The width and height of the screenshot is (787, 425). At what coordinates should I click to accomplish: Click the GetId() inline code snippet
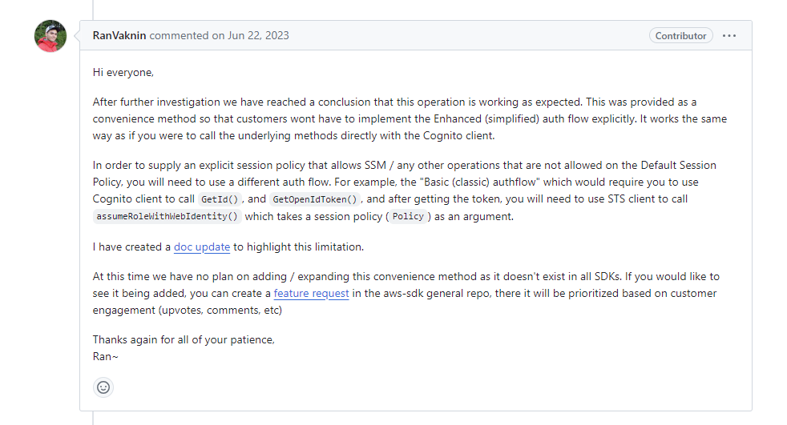[x=220, y=199]
